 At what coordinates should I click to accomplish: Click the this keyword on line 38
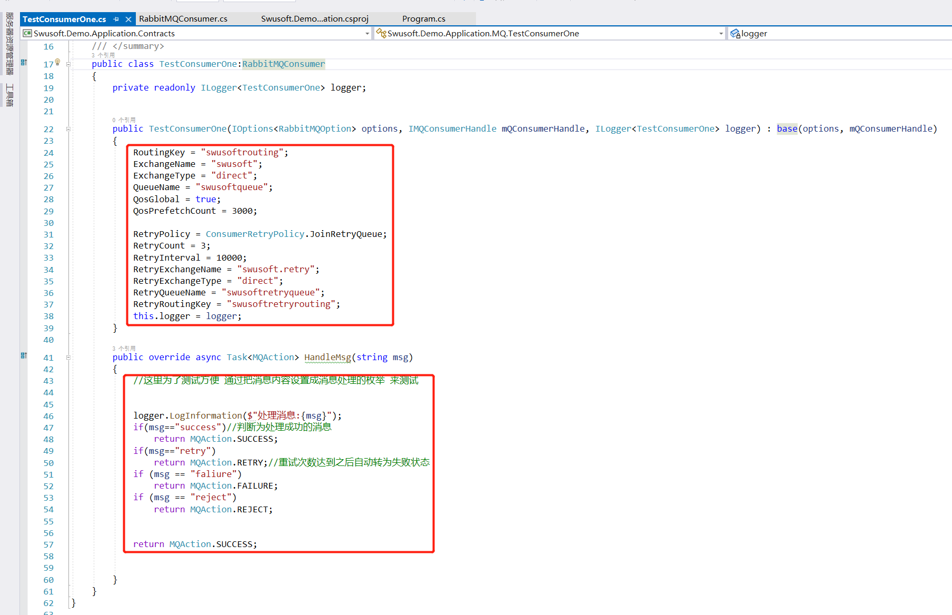tap(143, 316)
